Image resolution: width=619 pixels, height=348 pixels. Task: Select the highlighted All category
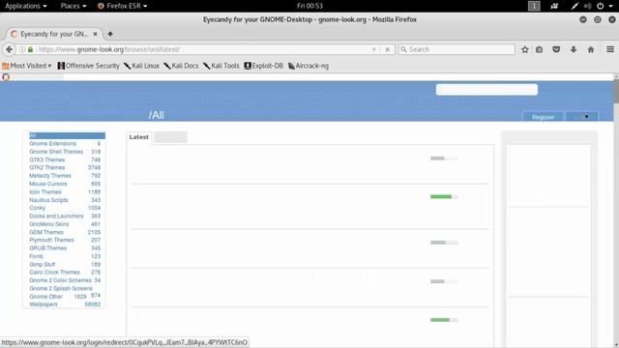pos(67,135)
